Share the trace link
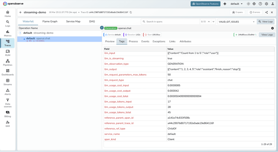Viewport: 278px width, 152px height. [267, 12]
